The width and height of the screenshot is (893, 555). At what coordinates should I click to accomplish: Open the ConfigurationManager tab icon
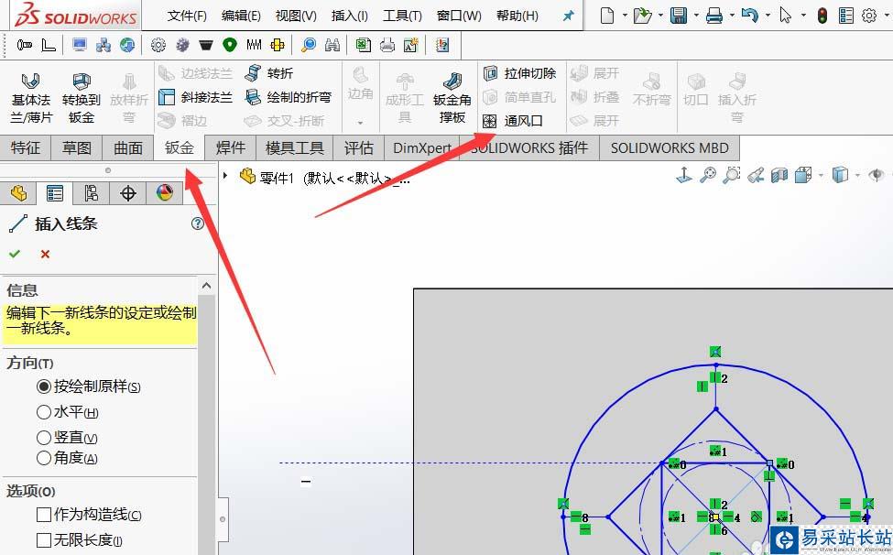point(91,193)
